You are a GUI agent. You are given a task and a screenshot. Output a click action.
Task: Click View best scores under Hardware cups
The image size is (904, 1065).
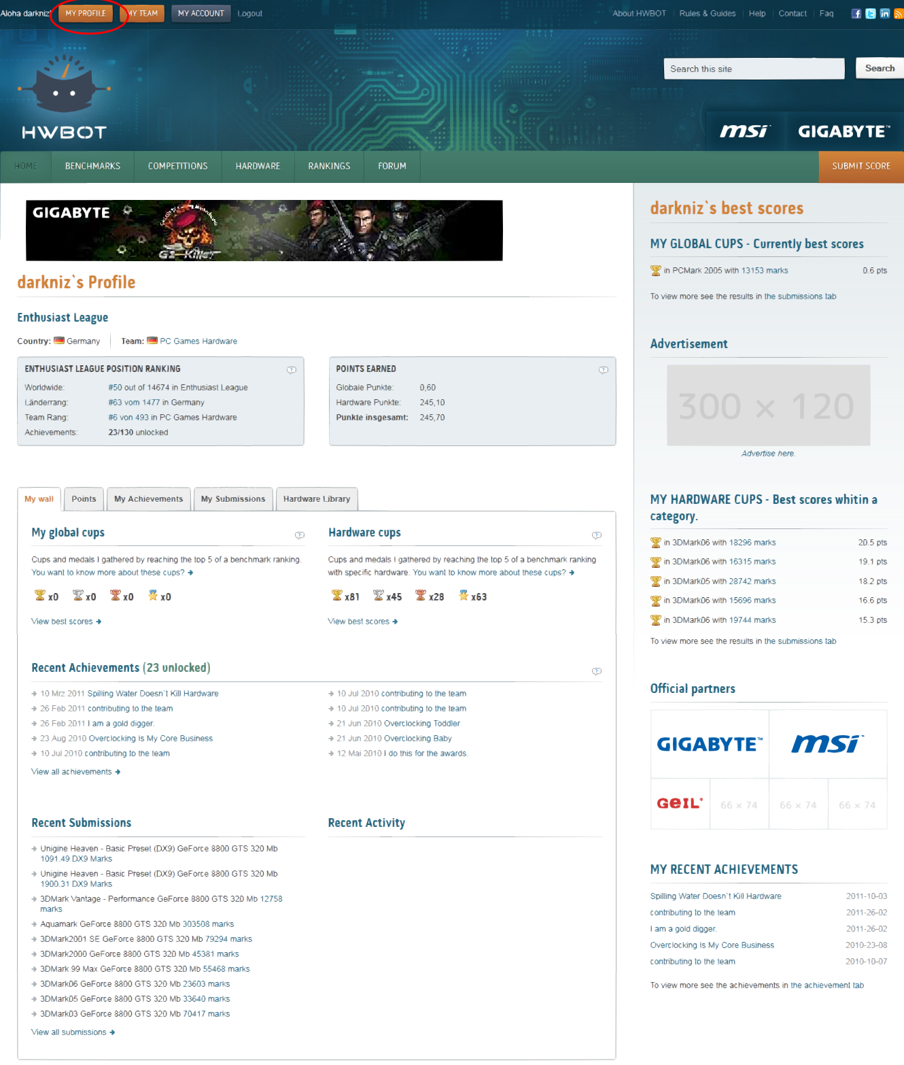point(362,622)
